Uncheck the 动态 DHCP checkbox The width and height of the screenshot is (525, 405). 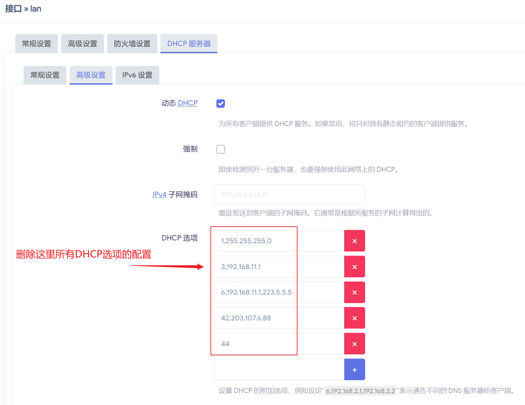221,104
